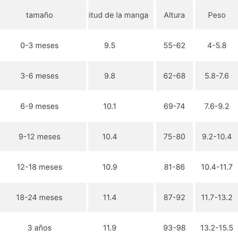Screen dimensions: 238x240
Task: Select the 87-92 height value
Action: point(174,198)
